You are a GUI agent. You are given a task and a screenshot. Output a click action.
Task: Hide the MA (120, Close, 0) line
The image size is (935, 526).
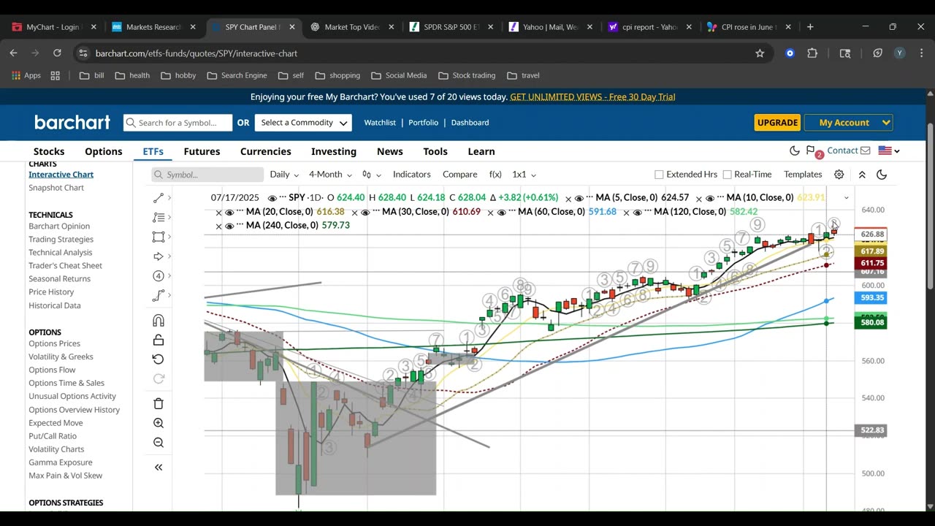(637, 212)
